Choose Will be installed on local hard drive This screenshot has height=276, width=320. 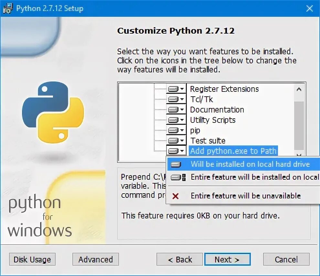tap(243, 164)
